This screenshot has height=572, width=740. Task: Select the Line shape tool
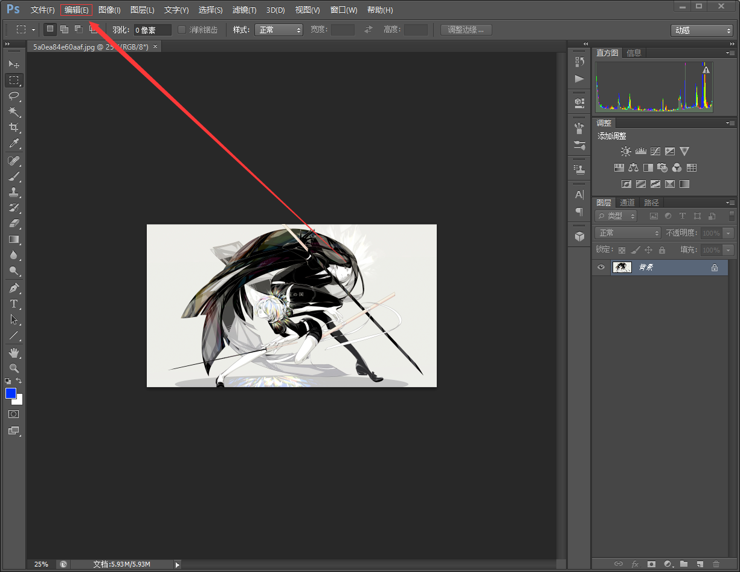[x=14, y=335]
